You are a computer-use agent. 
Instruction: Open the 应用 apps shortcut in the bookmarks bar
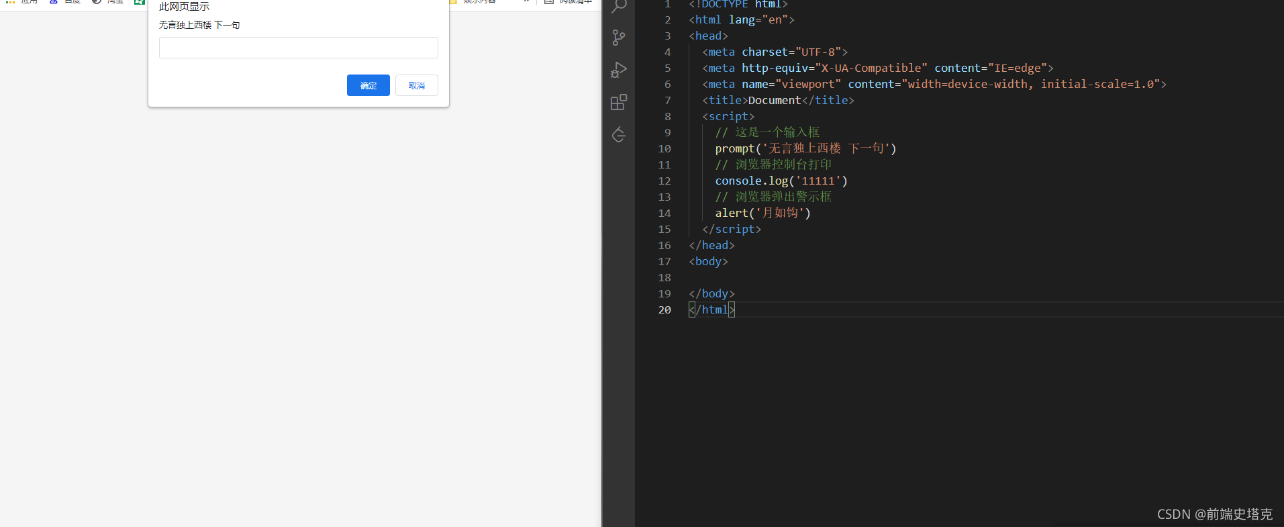click(x=21, y=2)
